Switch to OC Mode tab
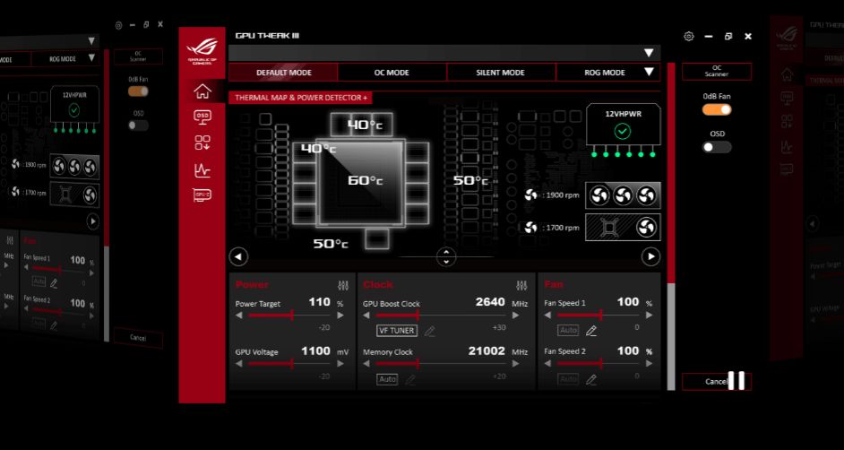The width and height of the screenshot is (844, 450). pos(392,72)
